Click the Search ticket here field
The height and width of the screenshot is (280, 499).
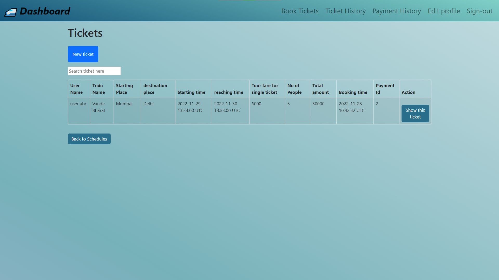pyautogui.click(x=94, y=71)
